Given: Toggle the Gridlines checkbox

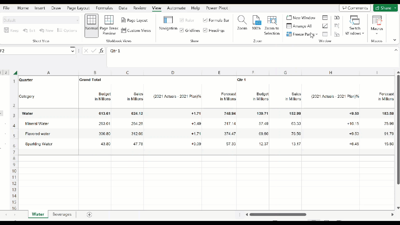Looking at the screenshot, I should (182, 30).
